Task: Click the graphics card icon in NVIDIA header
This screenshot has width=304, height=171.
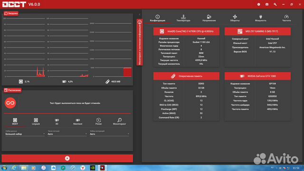Action: (x=242, y=76)
